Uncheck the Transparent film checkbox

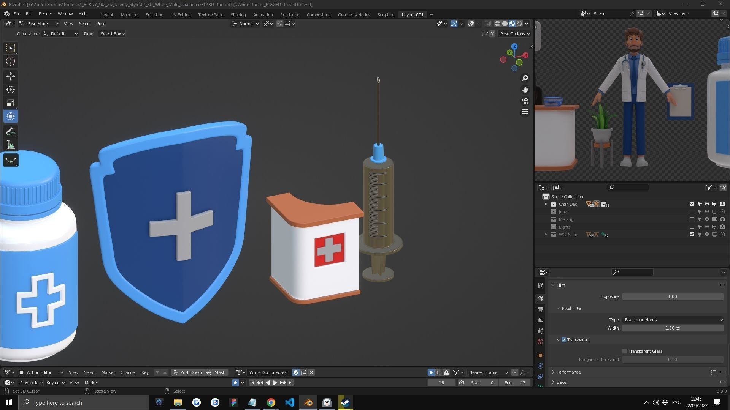tap(564, 340)
